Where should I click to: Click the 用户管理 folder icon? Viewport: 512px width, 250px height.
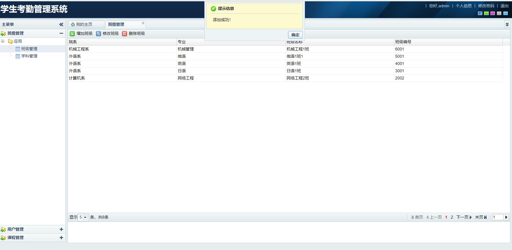click(x=3, y=229)
